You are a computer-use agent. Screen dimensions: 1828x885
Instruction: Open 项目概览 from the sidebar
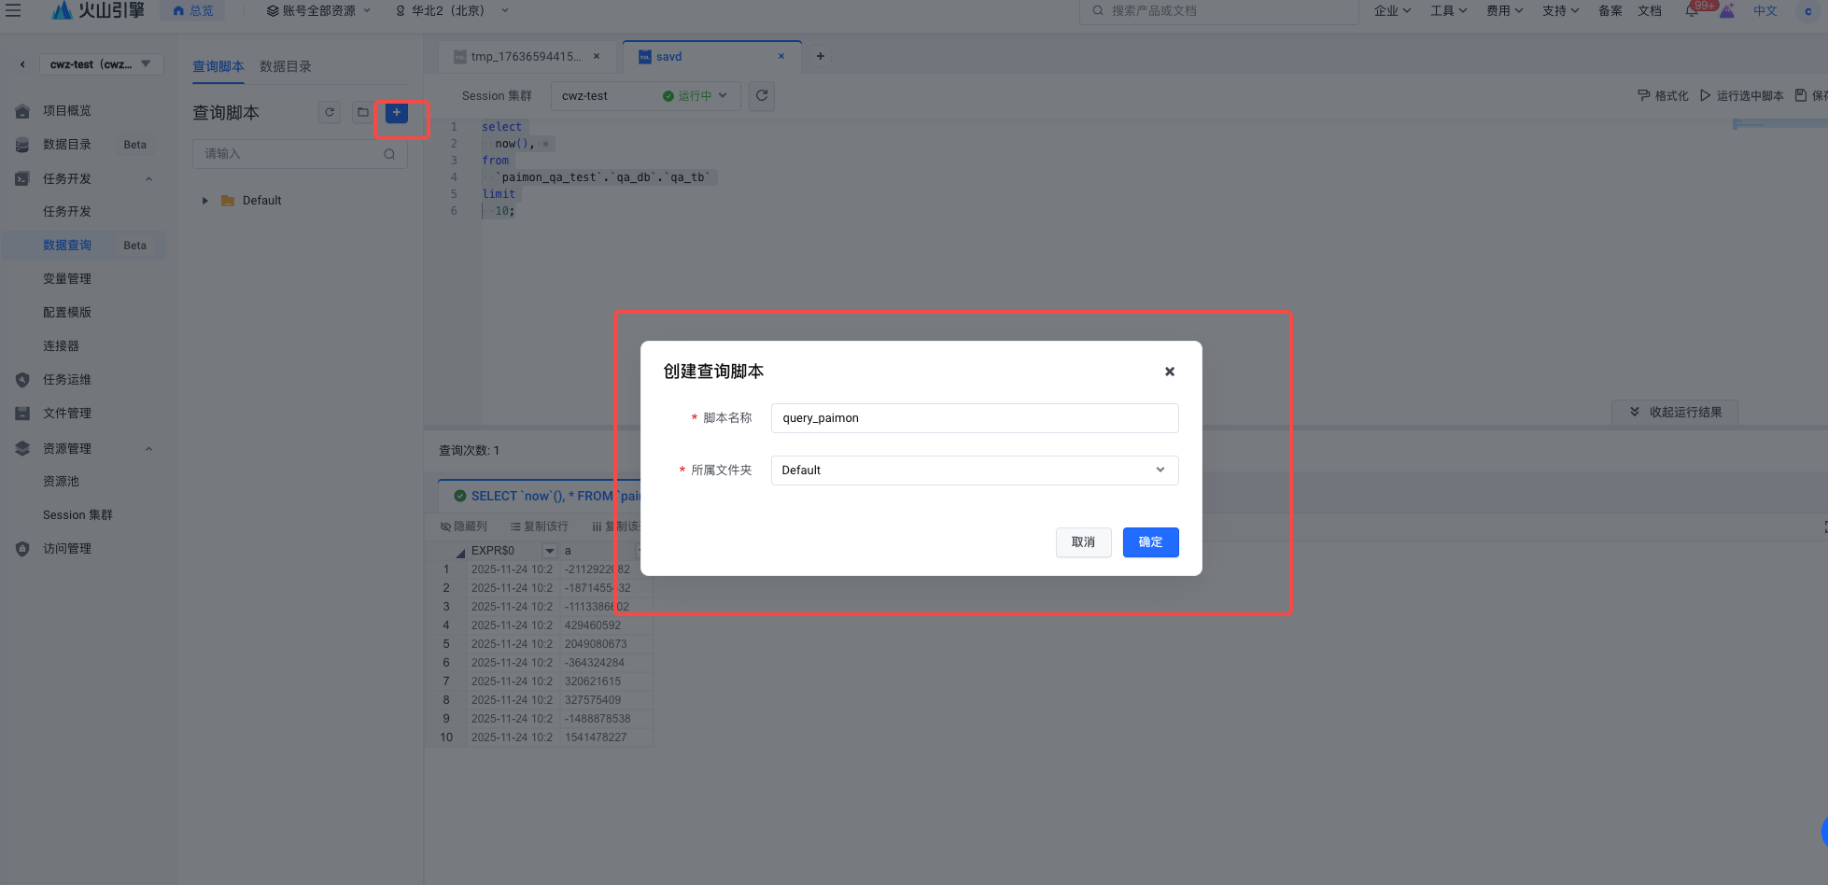pos(67,111)
